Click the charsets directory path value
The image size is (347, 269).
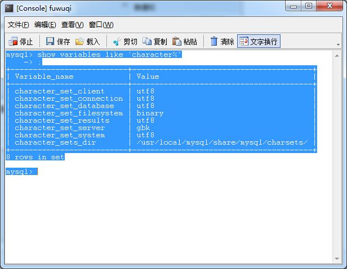click(221, 142)
